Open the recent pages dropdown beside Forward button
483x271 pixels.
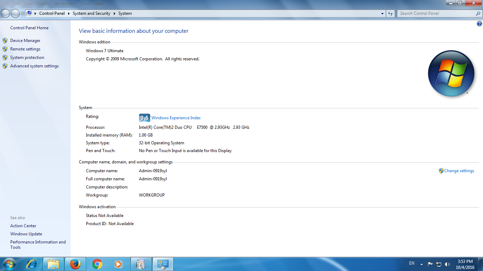point(23,13)
